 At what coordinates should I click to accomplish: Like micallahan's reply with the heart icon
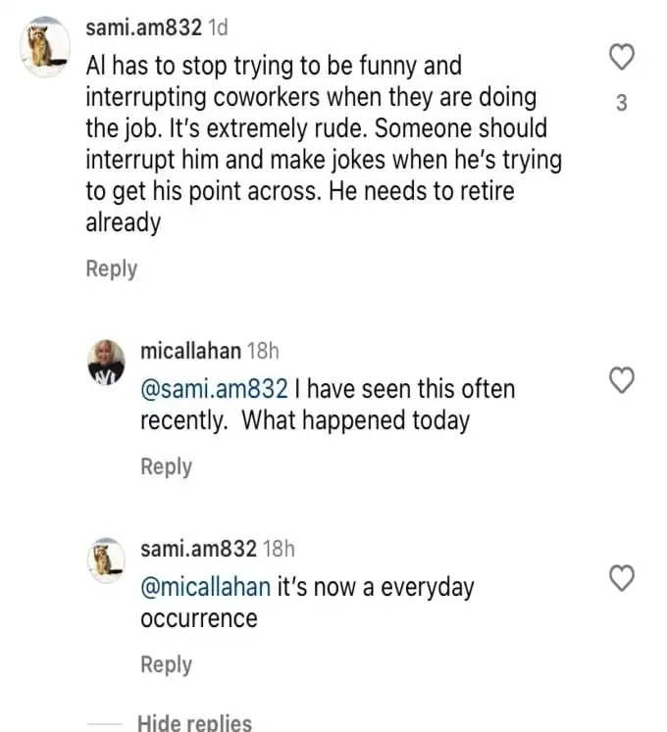click(622, 380)
